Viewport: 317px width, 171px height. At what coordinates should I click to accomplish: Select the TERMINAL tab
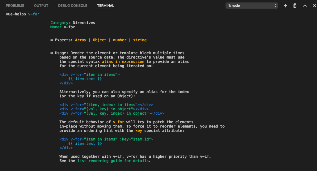point(106,6)
